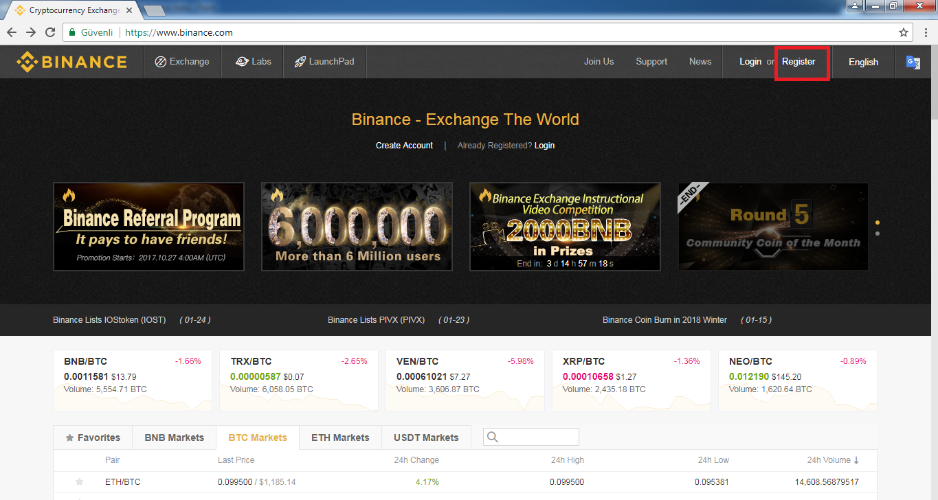
Task: Open the NEO/BTC ticker card
Action: 798,380
